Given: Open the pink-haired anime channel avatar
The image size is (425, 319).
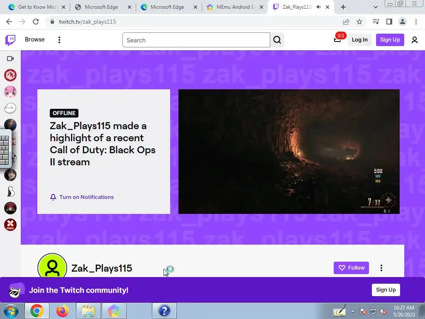Looking at the screenshot, I should pyautogui.click(x=10, y=92).
